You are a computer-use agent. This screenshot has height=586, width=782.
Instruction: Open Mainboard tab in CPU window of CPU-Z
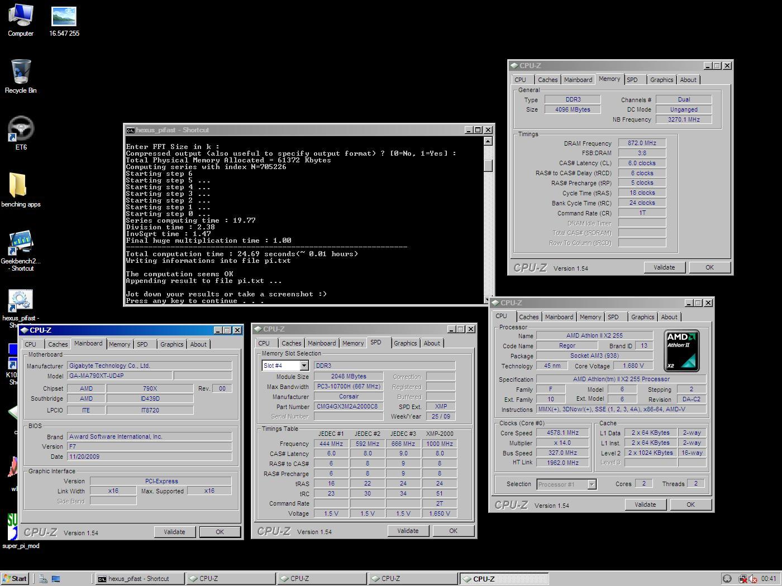(559, 317)
